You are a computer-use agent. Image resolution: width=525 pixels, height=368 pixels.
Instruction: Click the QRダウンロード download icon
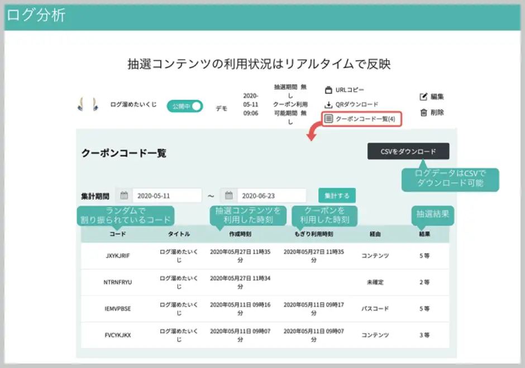(328, 104)
